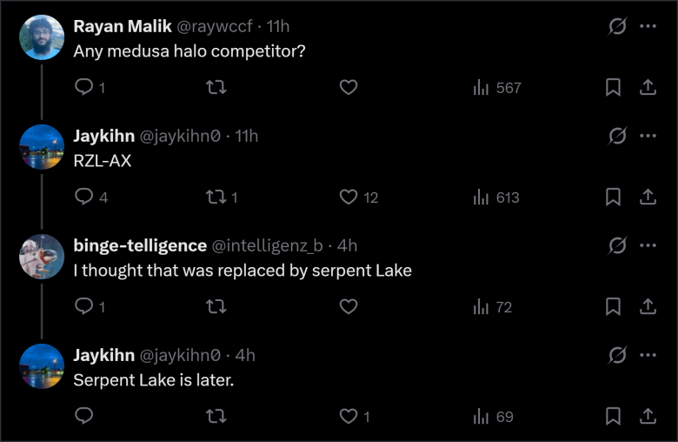This screenshot has width=678, height=442.
Task: Reply to 'Serpent Lake is later' tweet
Action: [84, 417]
